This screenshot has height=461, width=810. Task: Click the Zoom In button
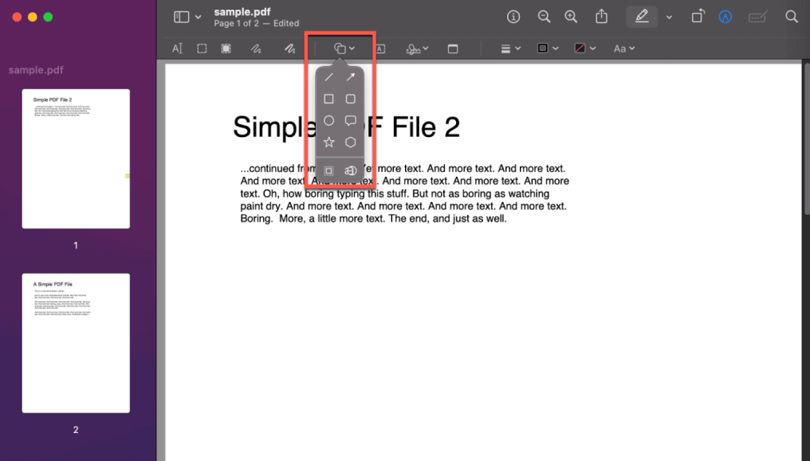click(570, 16)
